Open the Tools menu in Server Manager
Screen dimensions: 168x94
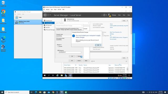click(119, 15)
